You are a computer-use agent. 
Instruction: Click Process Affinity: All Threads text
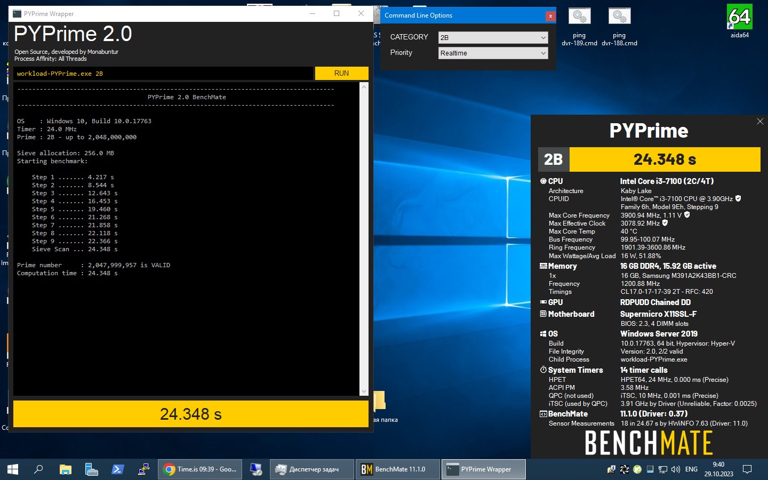pyautogui.click(x=50, y=59)
